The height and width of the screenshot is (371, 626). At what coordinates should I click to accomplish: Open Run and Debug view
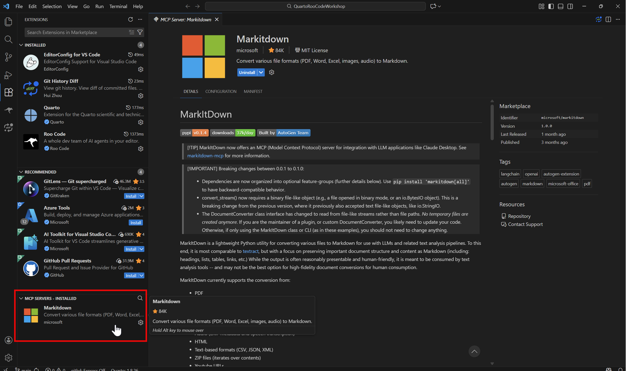tap(8, 75)
